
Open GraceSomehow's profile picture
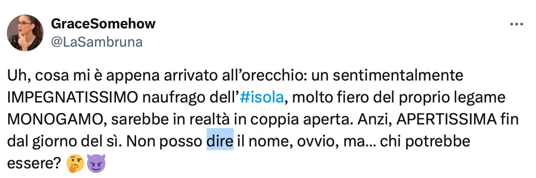(x=25, y=33)
